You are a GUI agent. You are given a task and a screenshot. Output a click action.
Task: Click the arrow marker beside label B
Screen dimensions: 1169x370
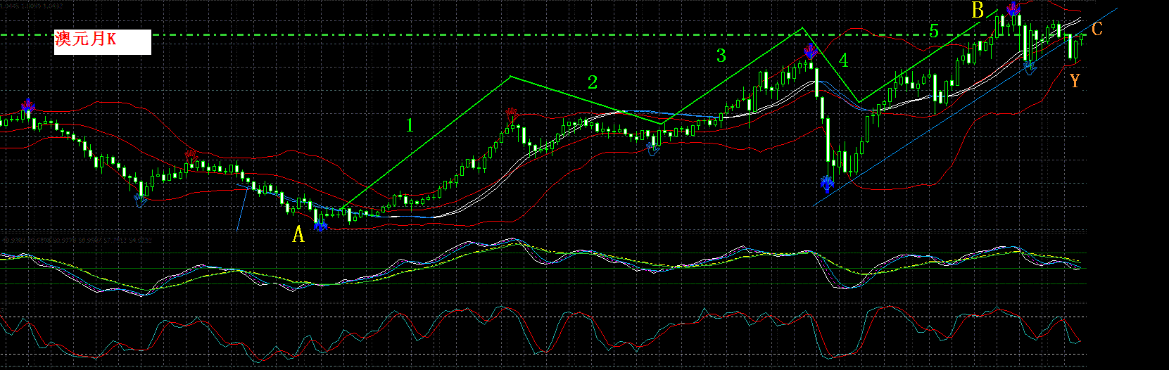tap(1013, 9)
